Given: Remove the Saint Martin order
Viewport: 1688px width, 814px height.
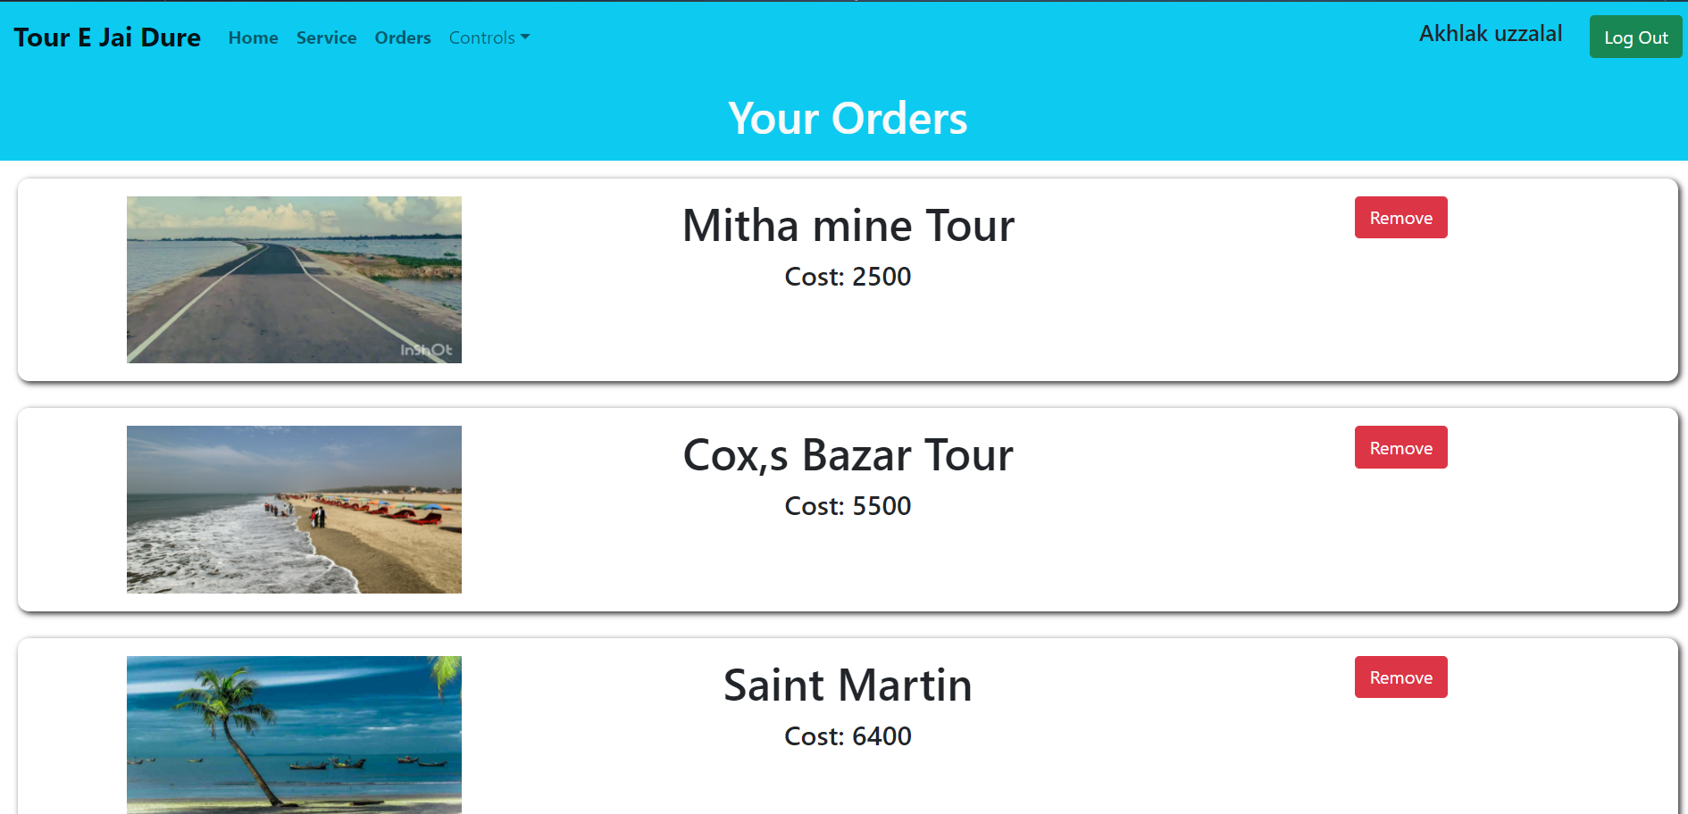Looking at the screenshot, I should (x=1400, y=677).
